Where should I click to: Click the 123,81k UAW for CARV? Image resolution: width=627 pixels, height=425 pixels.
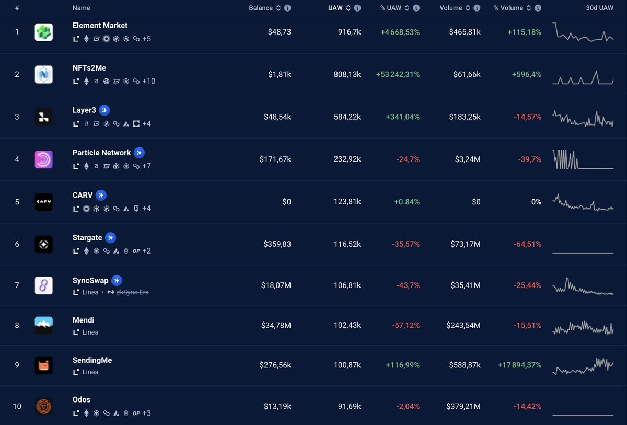pos(347,202)
